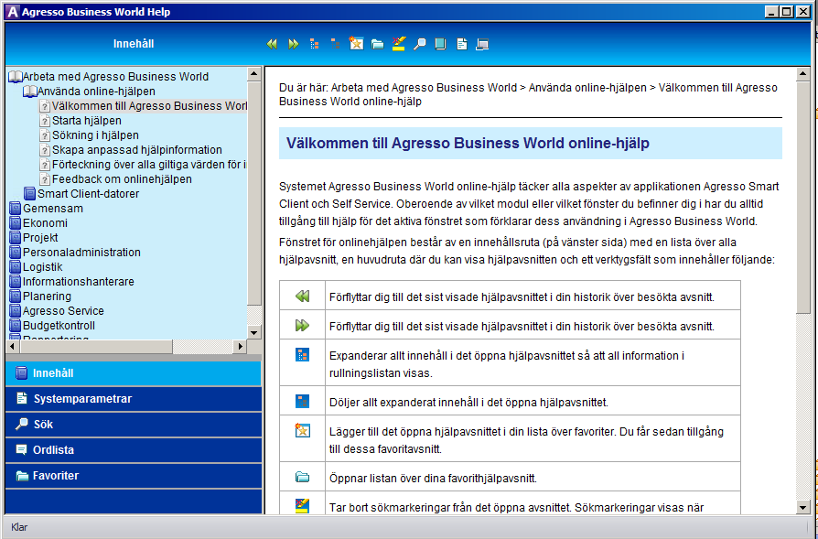Expand the 'Personaladministration' book
Viewport: 818px width, 539px height.
point(16,252)
